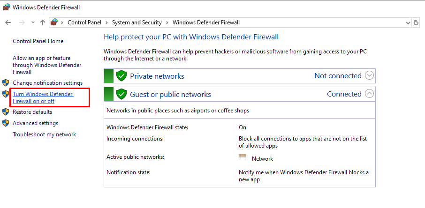
Task: Click the Active public networks label
Action: (135, 157)
